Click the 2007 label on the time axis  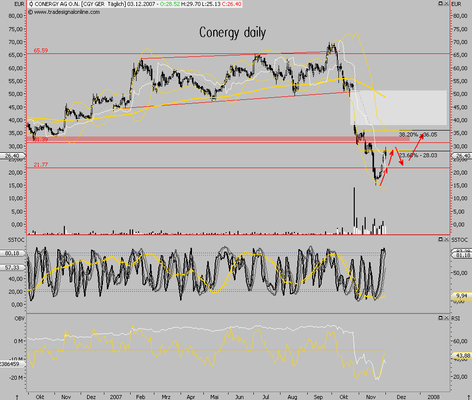click(x=116, y=397)
